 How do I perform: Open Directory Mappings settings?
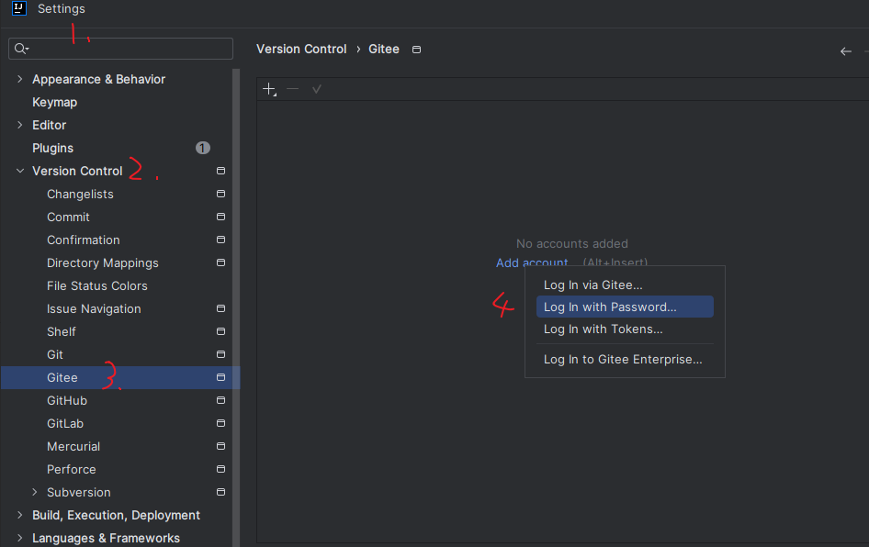pos(103,263)
